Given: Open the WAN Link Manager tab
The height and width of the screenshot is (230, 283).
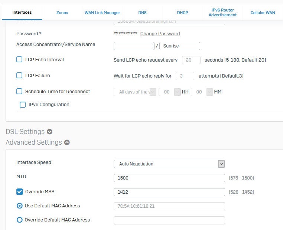Looking at the screenshot, I should (x=102, y=13).
